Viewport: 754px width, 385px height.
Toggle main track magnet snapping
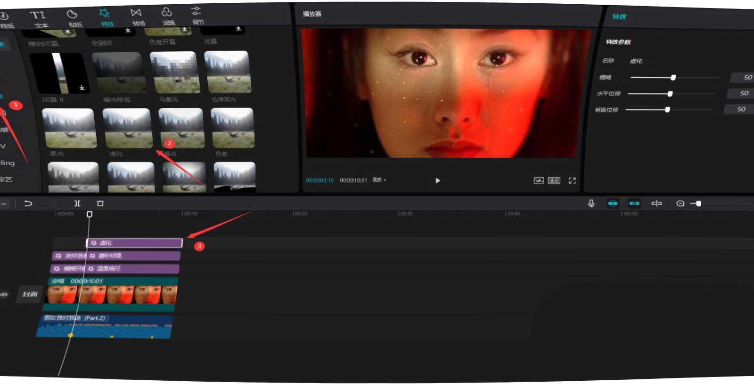[x=613, y=203]
